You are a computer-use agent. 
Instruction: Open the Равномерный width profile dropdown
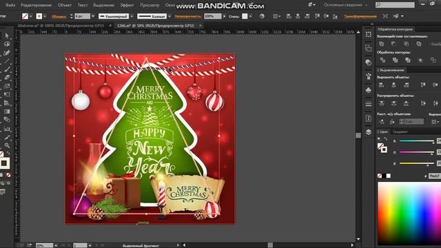pyautogui.click(x=132, y=17)
